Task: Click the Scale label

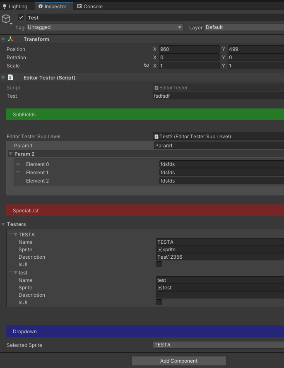Action: point(13,65)
